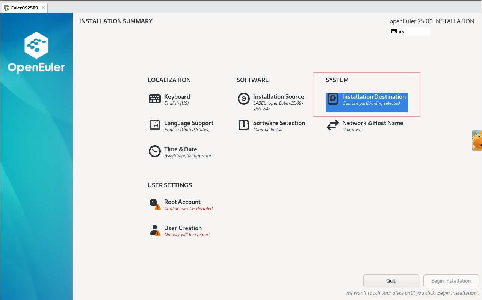482x300 pixels.
Task: Open the Keyboard spoke label
Action: tap(177, 96)
